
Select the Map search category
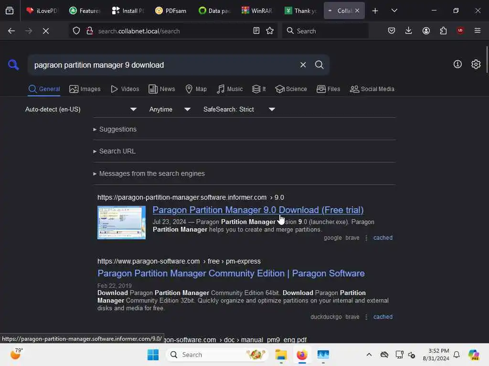(196, 89)
